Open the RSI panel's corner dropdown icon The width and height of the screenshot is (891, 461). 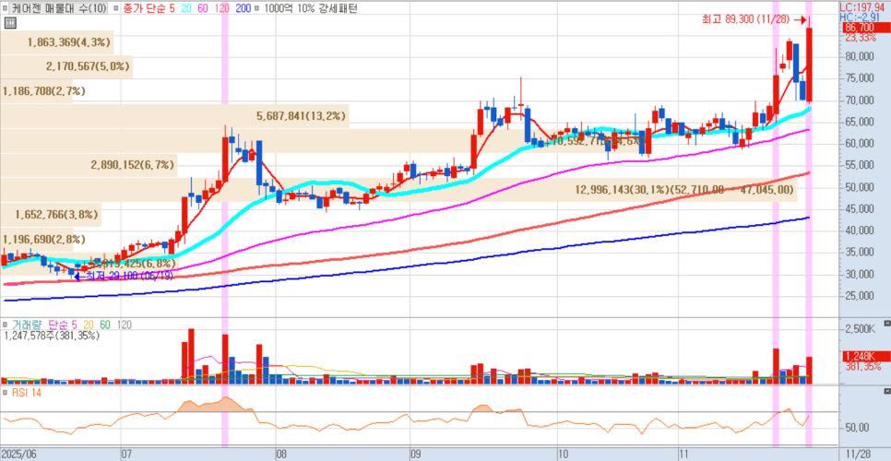point(887,392)
